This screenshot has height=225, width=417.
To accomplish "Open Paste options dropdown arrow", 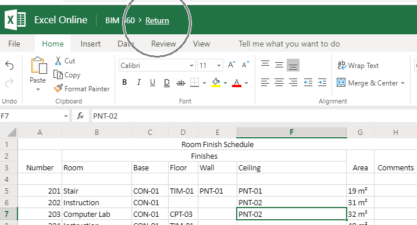I will tap(38, 90).
